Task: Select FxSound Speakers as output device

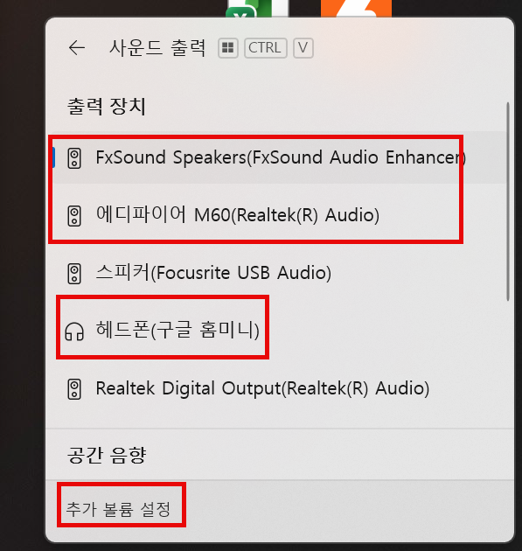Action: pyautogui.click(x=275, y=157)
